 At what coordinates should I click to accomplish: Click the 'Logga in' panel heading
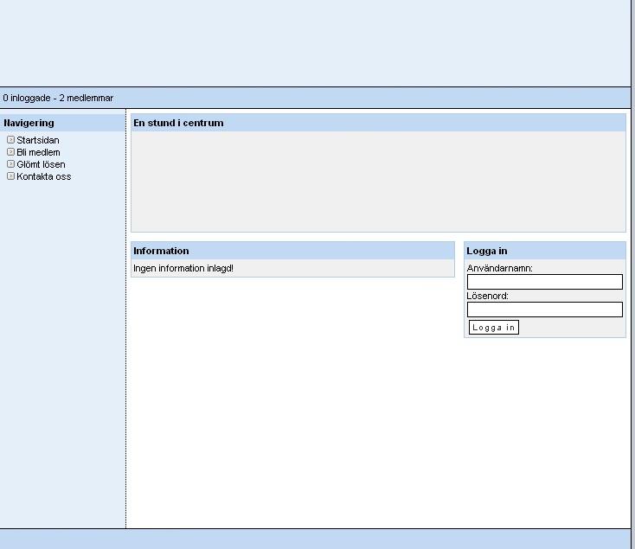tap(487, 251)
